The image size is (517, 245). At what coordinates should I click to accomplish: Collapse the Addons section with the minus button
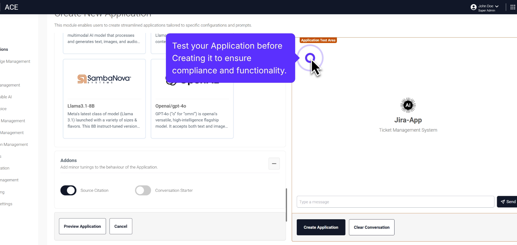pyautogui.click(x=274, y=164)
